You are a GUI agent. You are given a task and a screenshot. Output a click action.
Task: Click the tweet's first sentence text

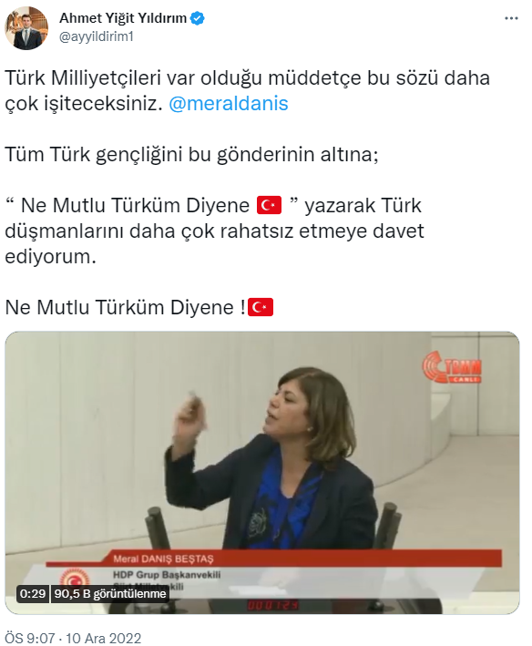[x=247, y=90]
